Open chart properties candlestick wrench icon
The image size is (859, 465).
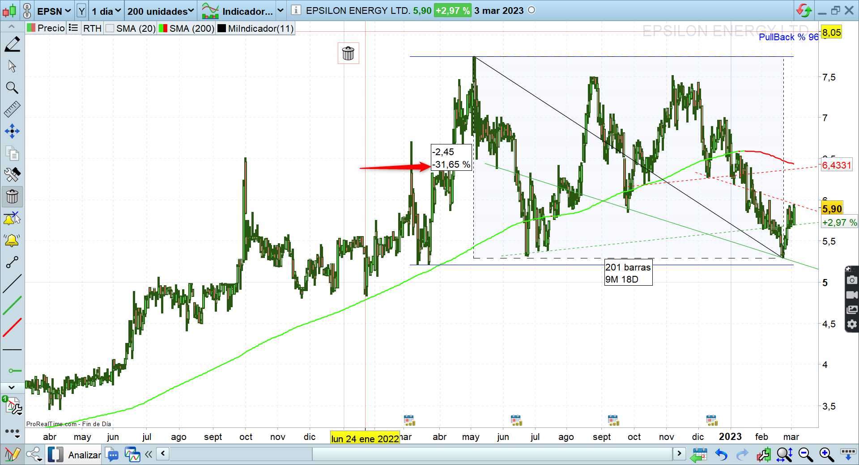764,455
